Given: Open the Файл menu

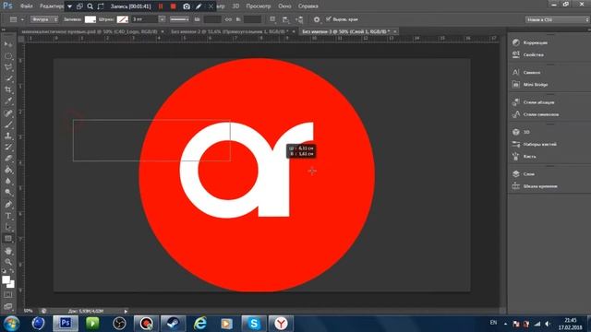Looking at the screenshot, I should pyautogui.click(x=27, y=6).
